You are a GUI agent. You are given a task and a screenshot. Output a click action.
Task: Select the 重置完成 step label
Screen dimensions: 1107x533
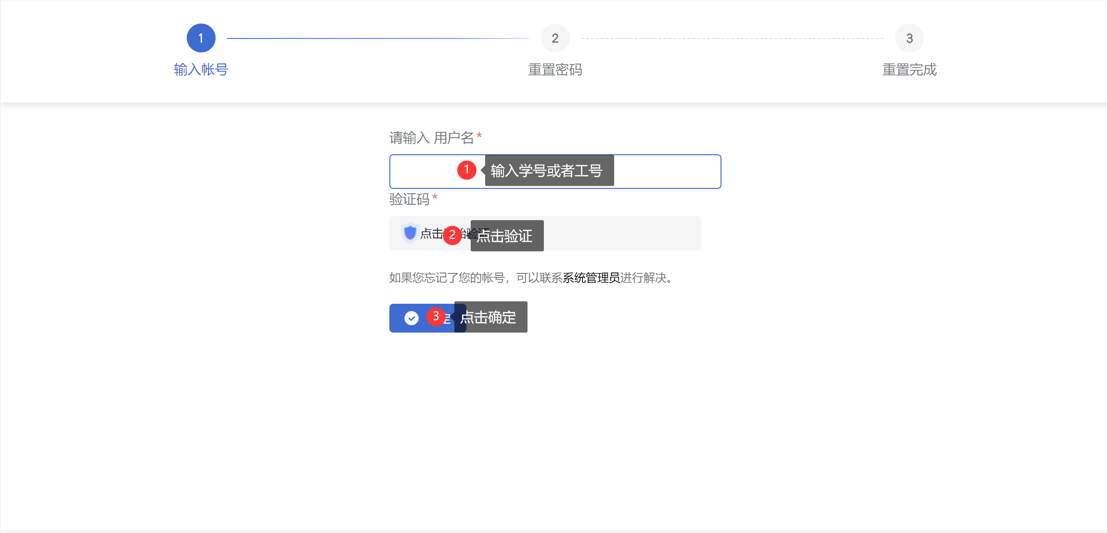[x=909, y=70]
